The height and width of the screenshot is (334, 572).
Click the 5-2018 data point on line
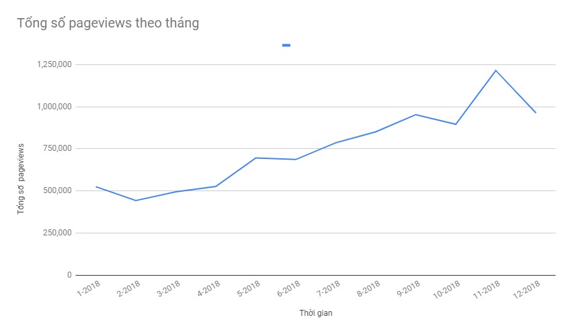255,158
